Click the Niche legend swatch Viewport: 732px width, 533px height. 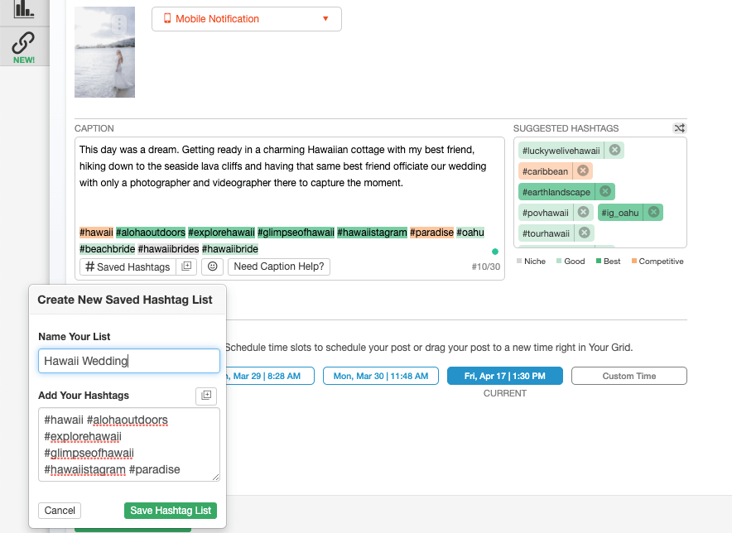pyautogui.click(x=519, y=261)
